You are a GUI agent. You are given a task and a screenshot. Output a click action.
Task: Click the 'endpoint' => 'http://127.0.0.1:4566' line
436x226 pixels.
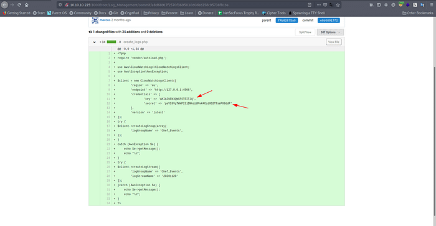tap(217, 90)
